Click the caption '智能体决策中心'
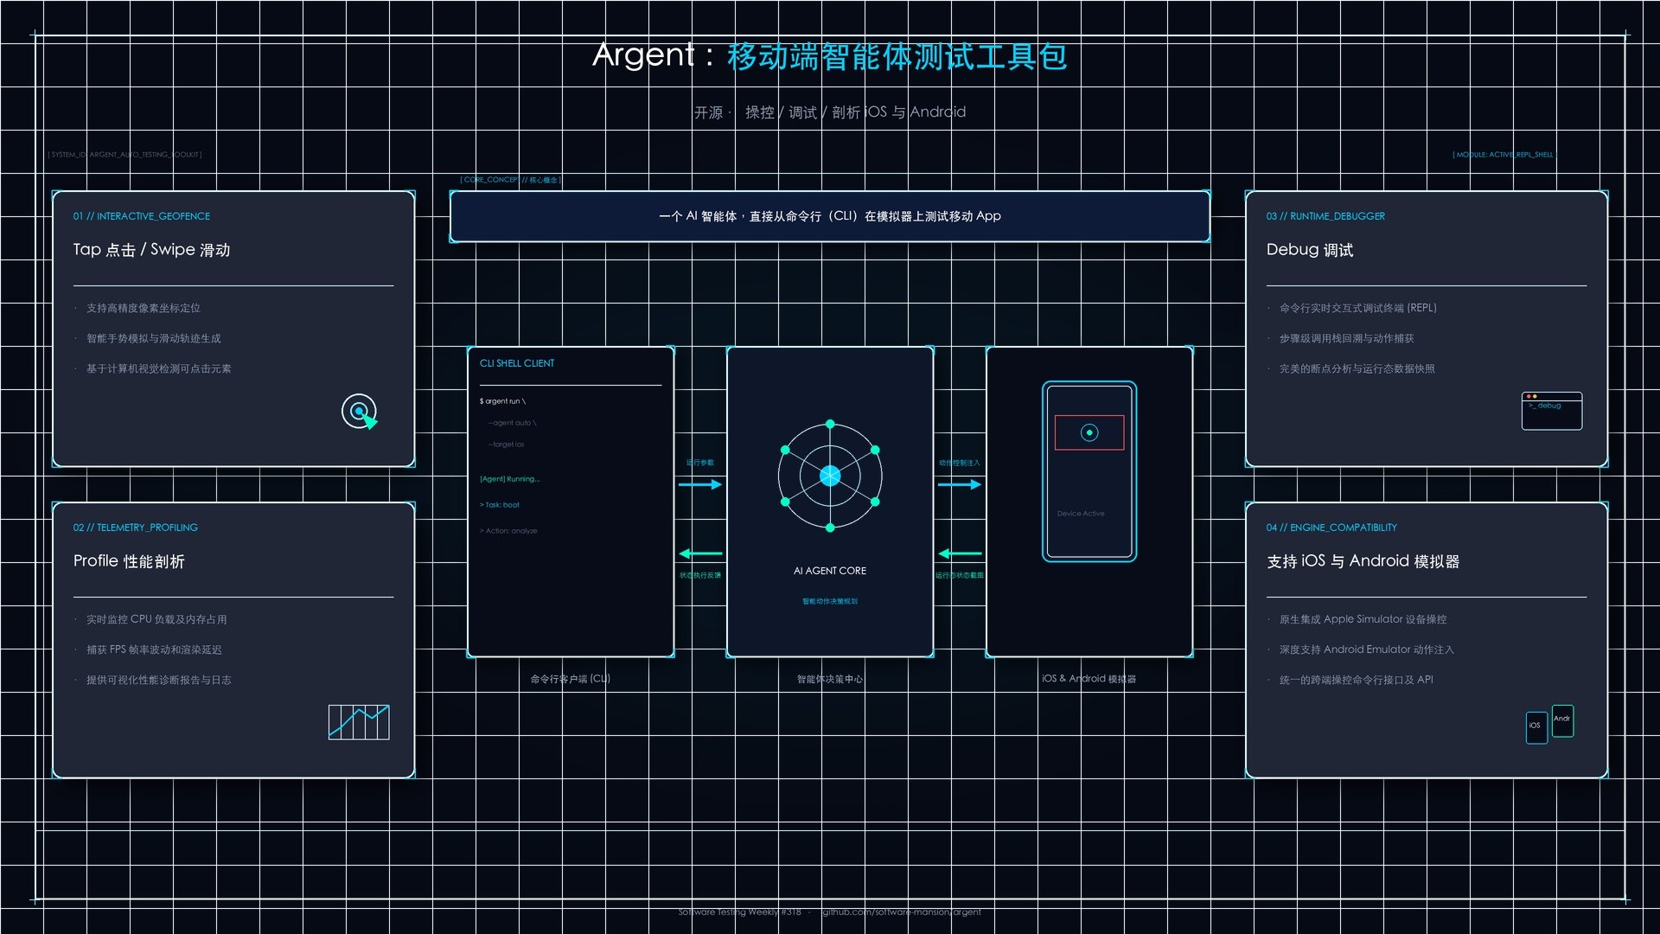The width and height of the screenshot is (1660, 934). coord(830,679)
